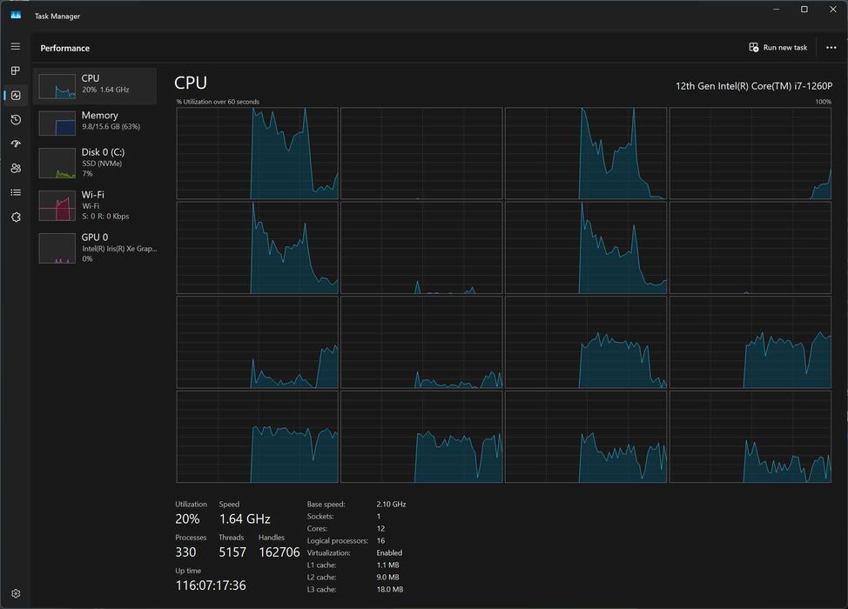The height and width of the screenshot is (609, 848).
Task: Go to the Processes page icon
Action: point(16,70)
